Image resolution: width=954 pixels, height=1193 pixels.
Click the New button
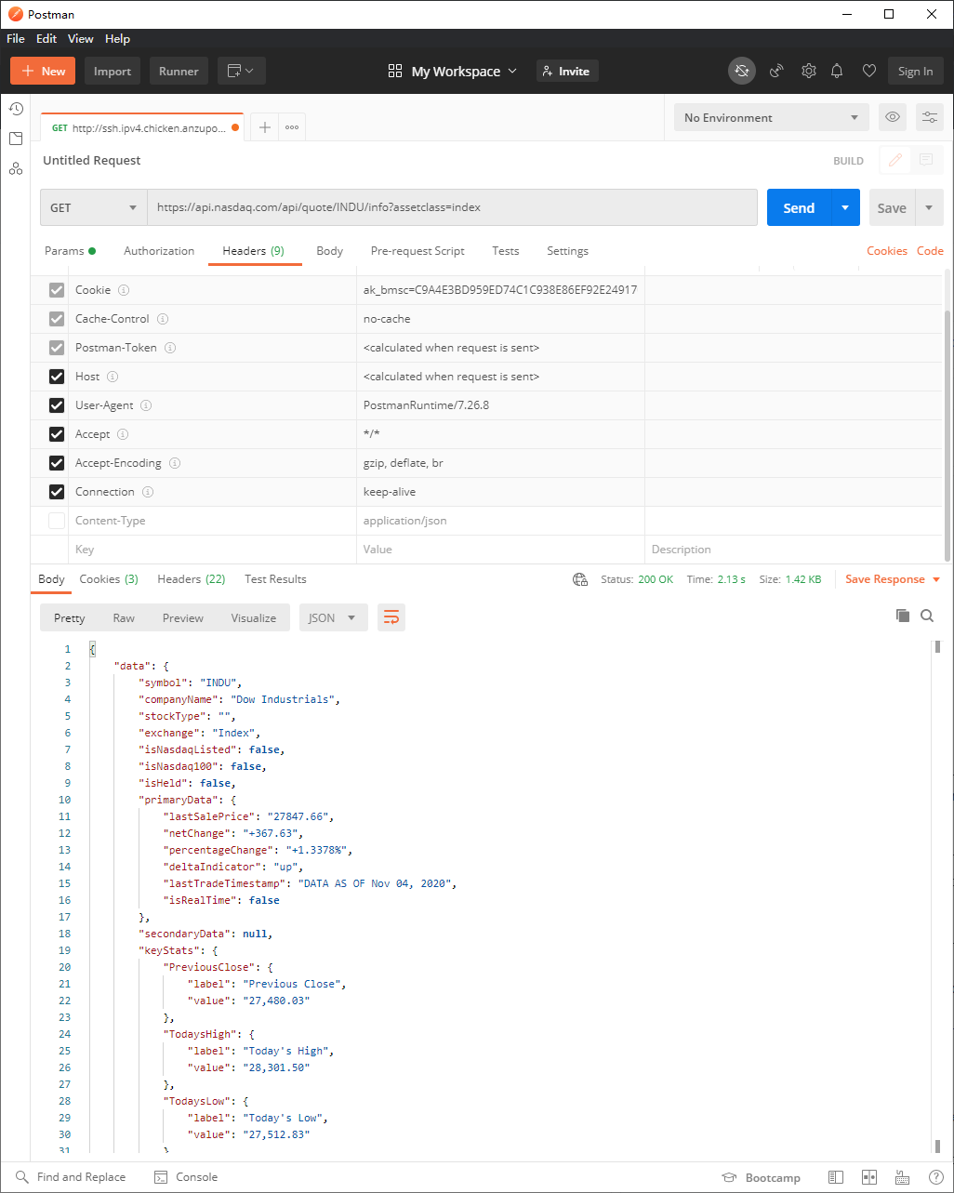(x=43, y=71)
